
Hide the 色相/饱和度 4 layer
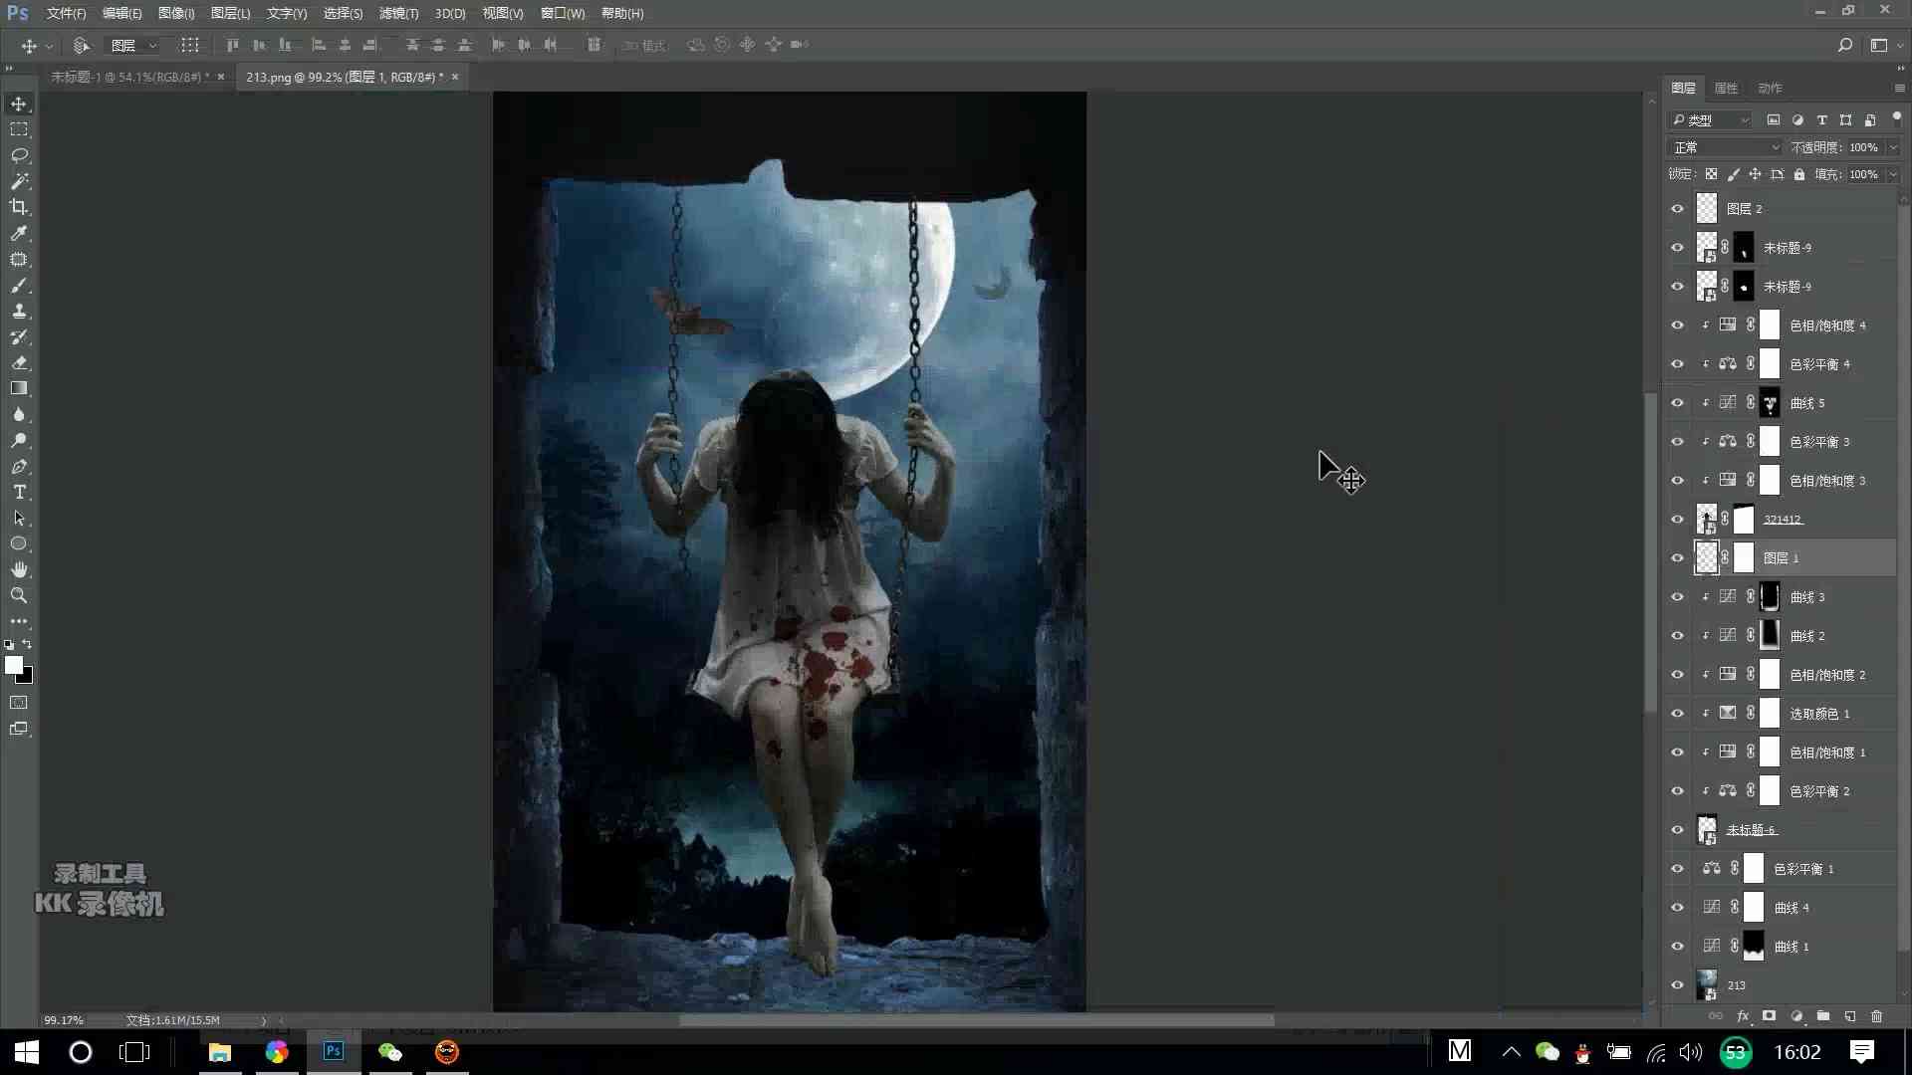[x=1678, y=325]
